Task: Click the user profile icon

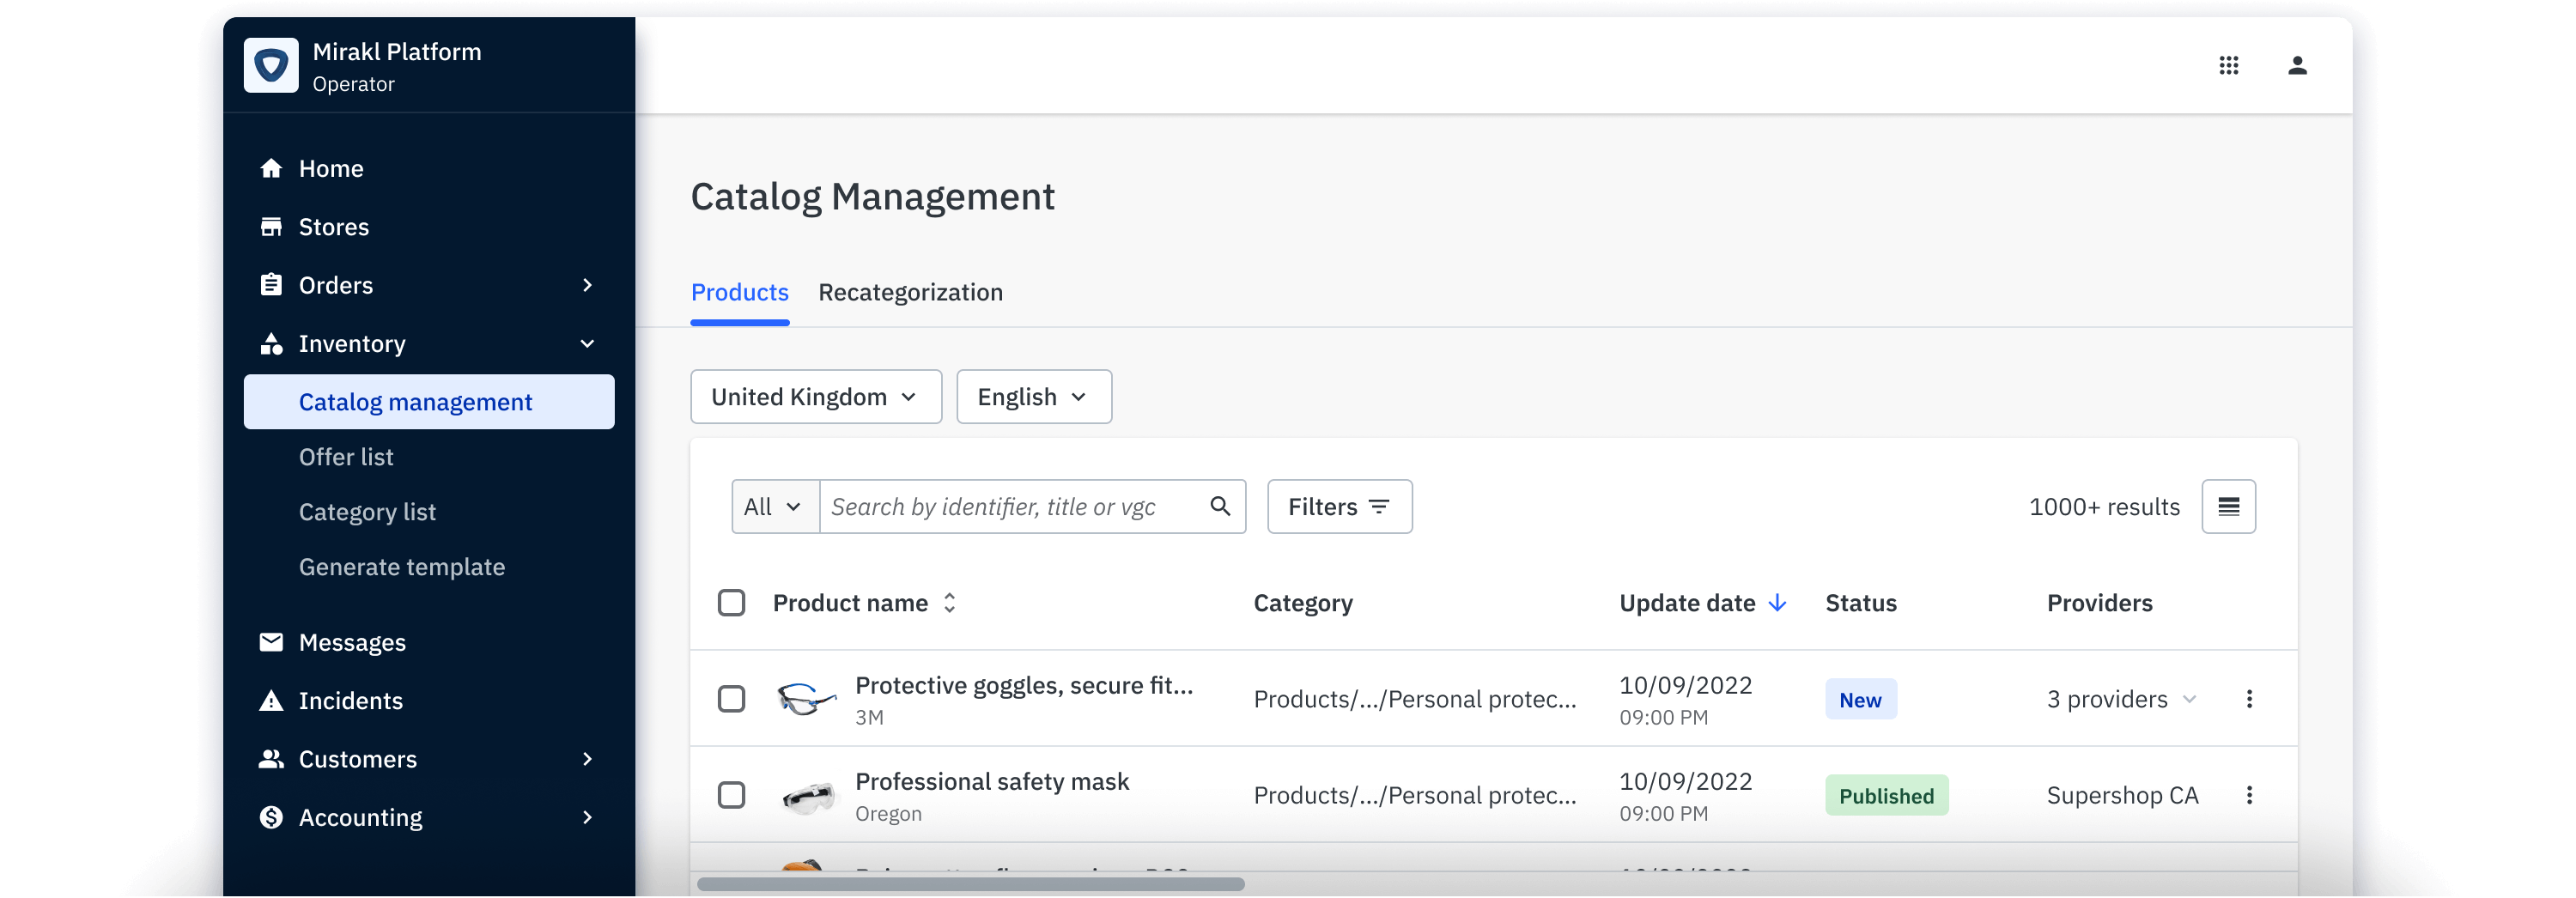Action: [2297, 66]
